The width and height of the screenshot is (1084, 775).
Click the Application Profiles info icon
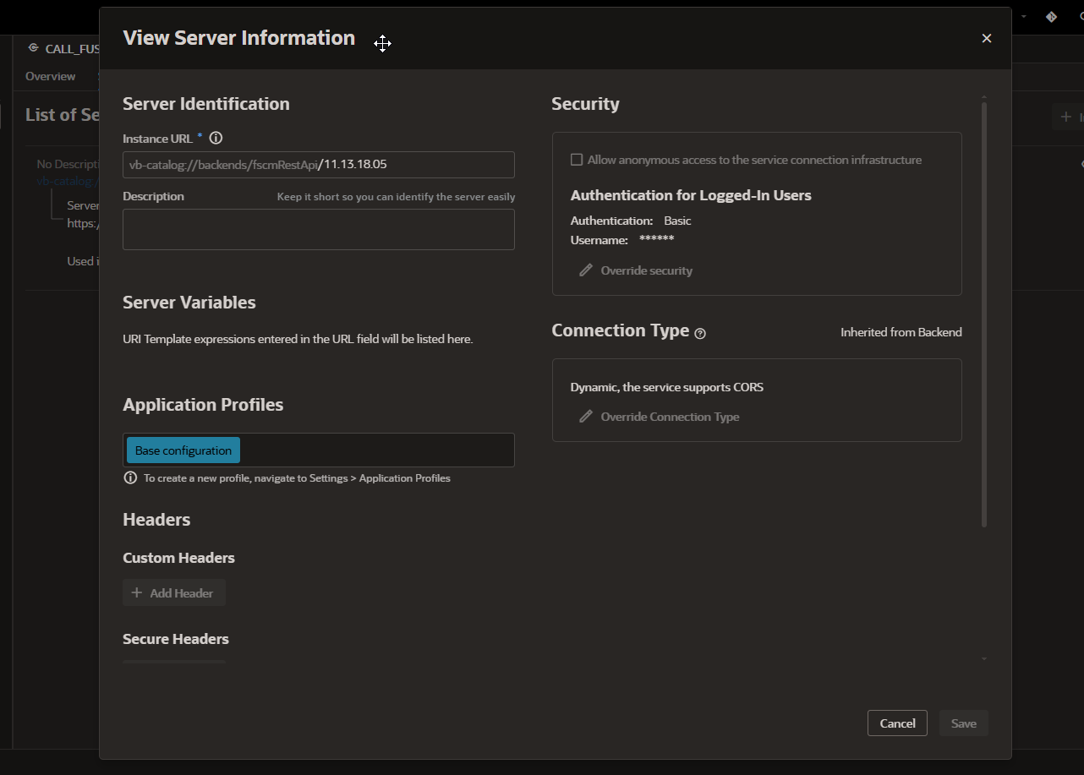tap(130, 478)
